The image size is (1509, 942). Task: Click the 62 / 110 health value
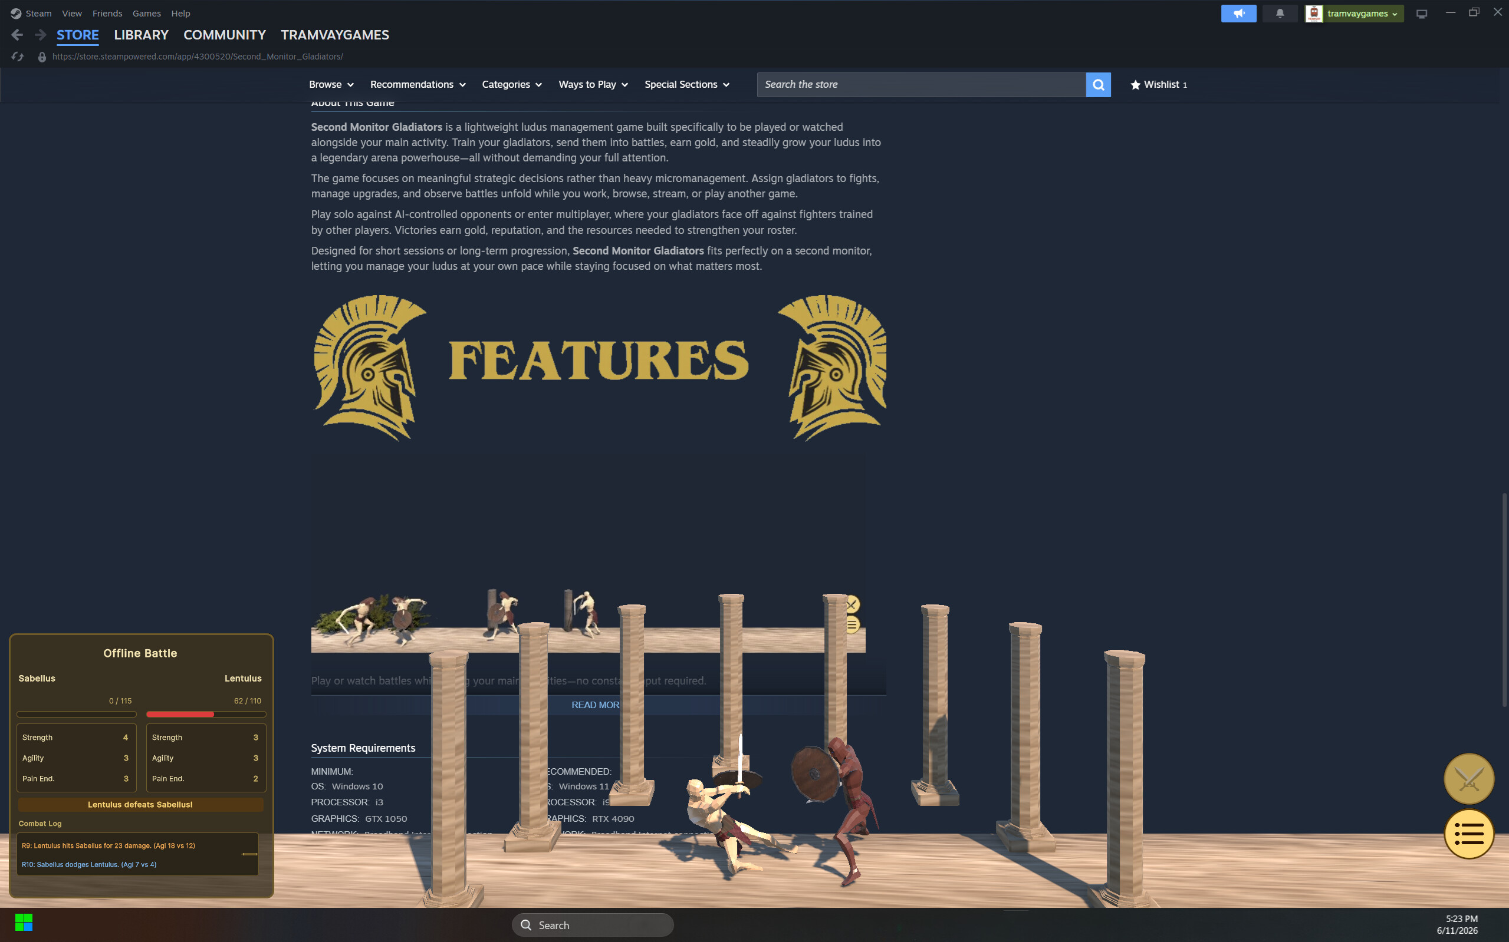[x=248, y=701]
